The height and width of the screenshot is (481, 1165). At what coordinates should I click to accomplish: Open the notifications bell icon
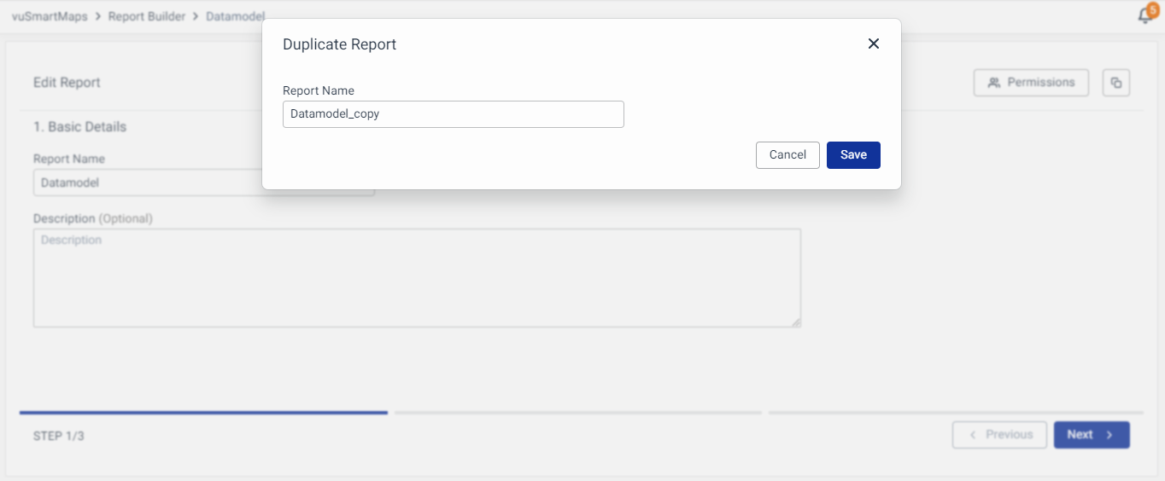coord(1145,16)
